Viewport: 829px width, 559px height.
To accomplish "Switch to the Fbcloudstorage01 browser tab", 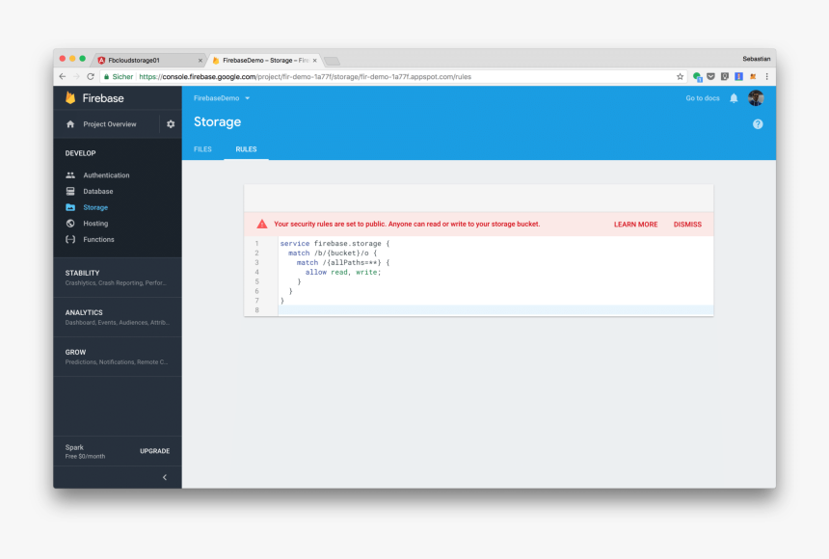I will click(145, 58).
